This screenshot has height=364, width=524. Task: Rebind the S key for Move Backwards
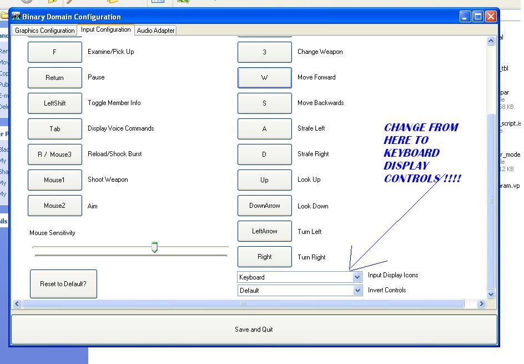[265, 103]
